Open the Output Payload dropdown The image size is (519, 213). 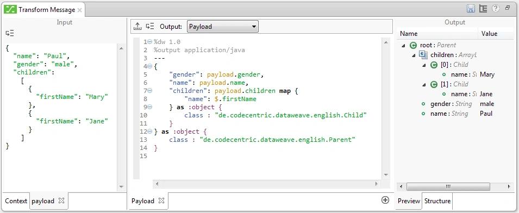click(223, 27)
